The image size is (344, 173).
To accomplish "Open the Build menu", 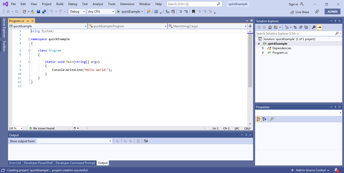I will point(60,4).
